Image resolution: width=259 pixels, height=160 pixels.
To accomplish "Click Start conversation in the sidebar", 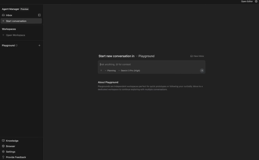I will (16, 21).
